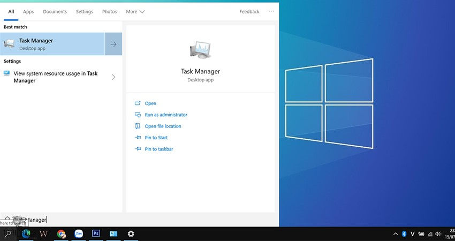Click the battery power tray icon
The height and width of the screenshot is (241, 455).
(x=421, y=234)
